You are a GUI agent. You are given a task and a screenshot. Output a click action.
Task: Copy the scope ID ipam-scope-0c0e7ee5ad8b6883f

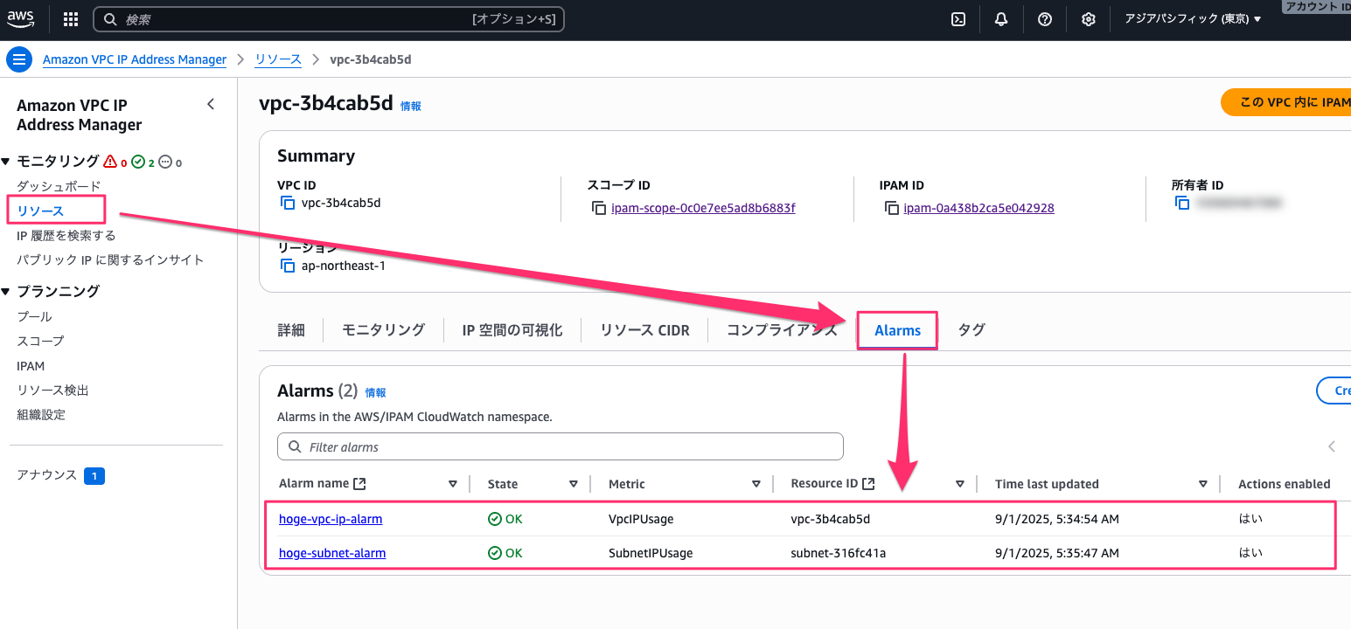pos(598,208)
